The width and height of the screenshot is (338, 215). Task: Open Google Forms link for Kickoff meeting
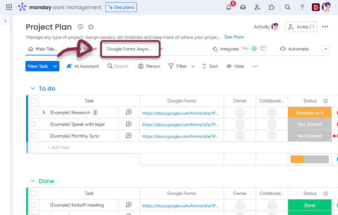pos(180,205)
